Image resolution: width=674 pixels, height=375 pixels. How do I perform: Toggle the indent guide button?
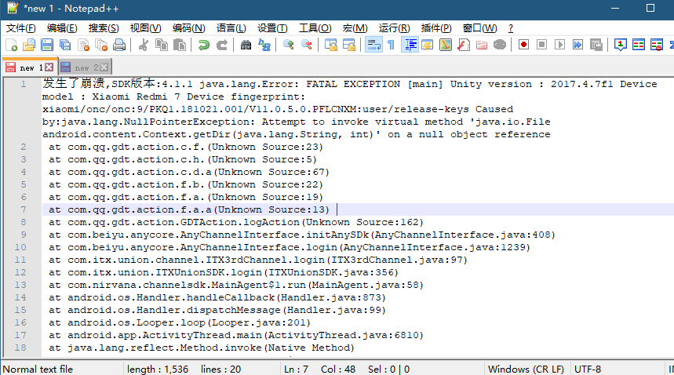[410, 45]
